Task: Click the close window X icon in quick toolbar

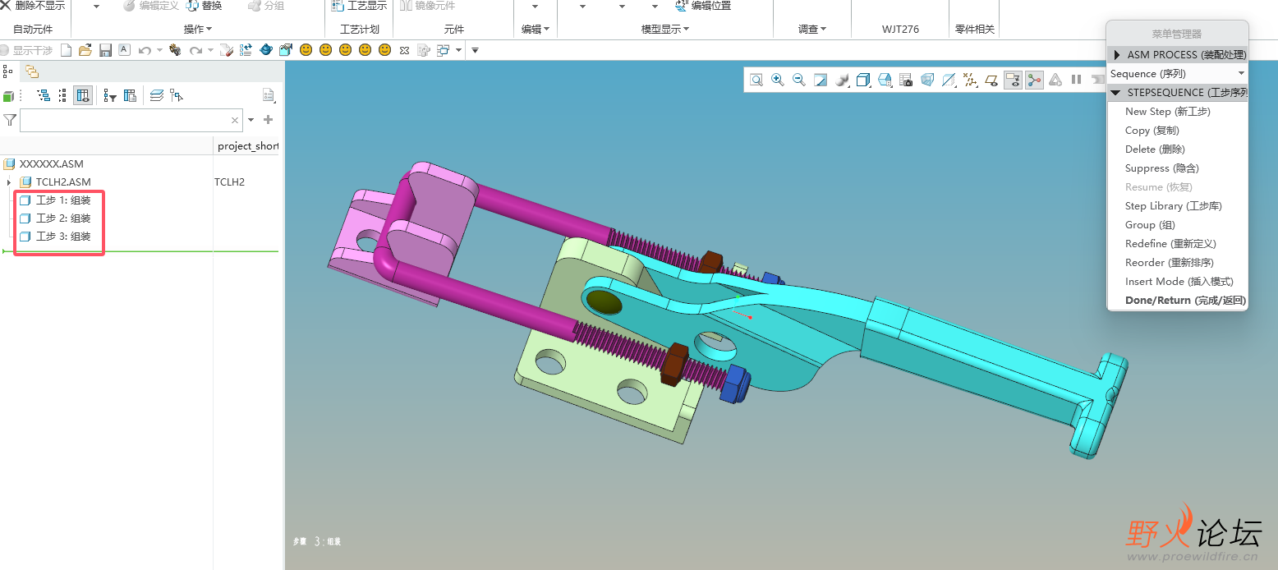Action: tap(404, 50)
